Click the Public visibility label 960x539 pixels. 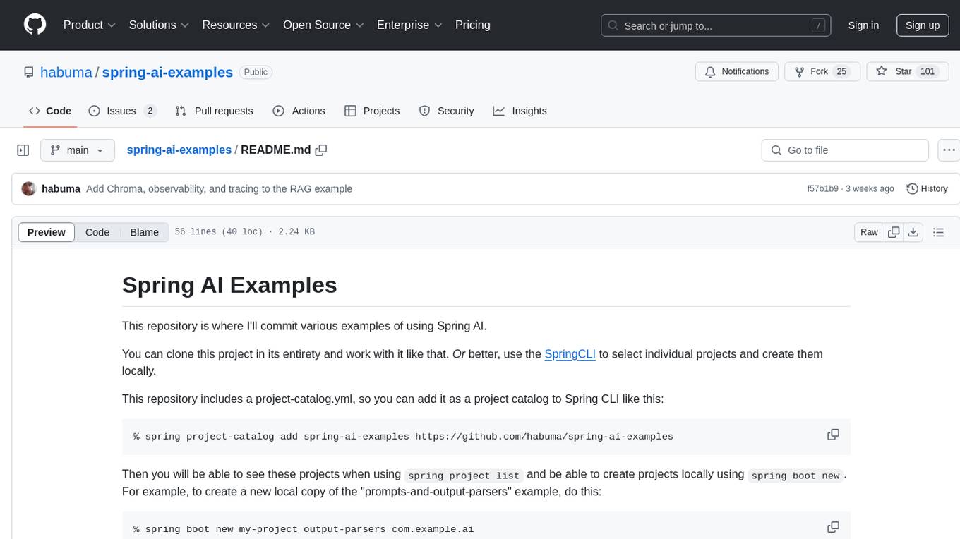[256, 72]
